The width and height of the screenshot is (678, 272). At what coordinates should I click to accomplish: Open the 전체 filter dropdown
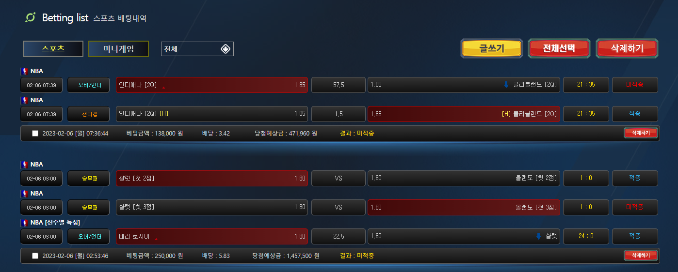pyautogui.click(x=197, y=49)
